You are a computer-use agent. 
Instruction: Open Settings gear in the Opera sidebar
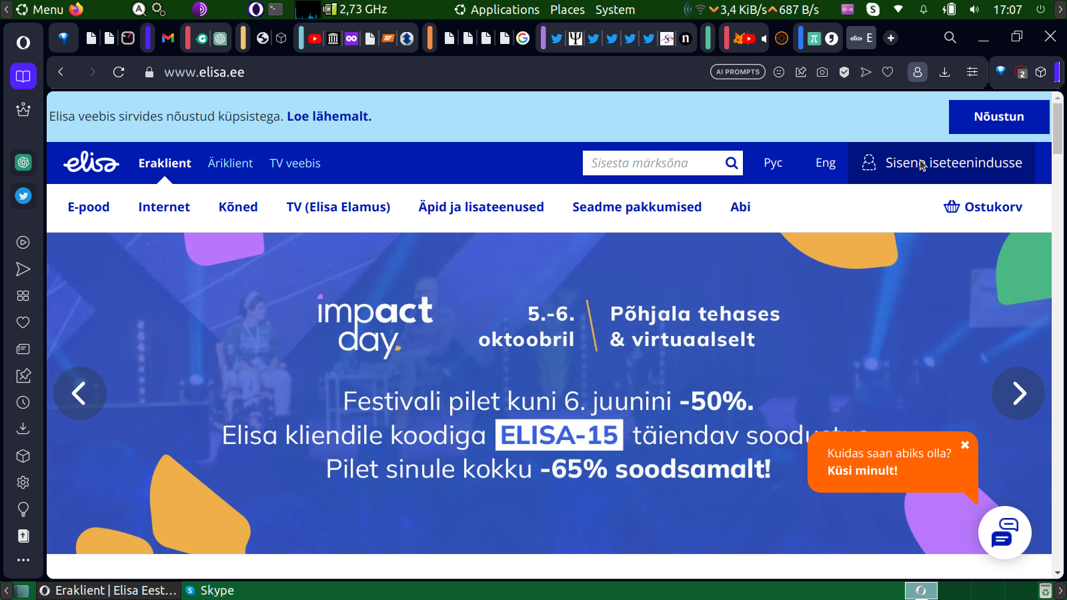[23, 483]
